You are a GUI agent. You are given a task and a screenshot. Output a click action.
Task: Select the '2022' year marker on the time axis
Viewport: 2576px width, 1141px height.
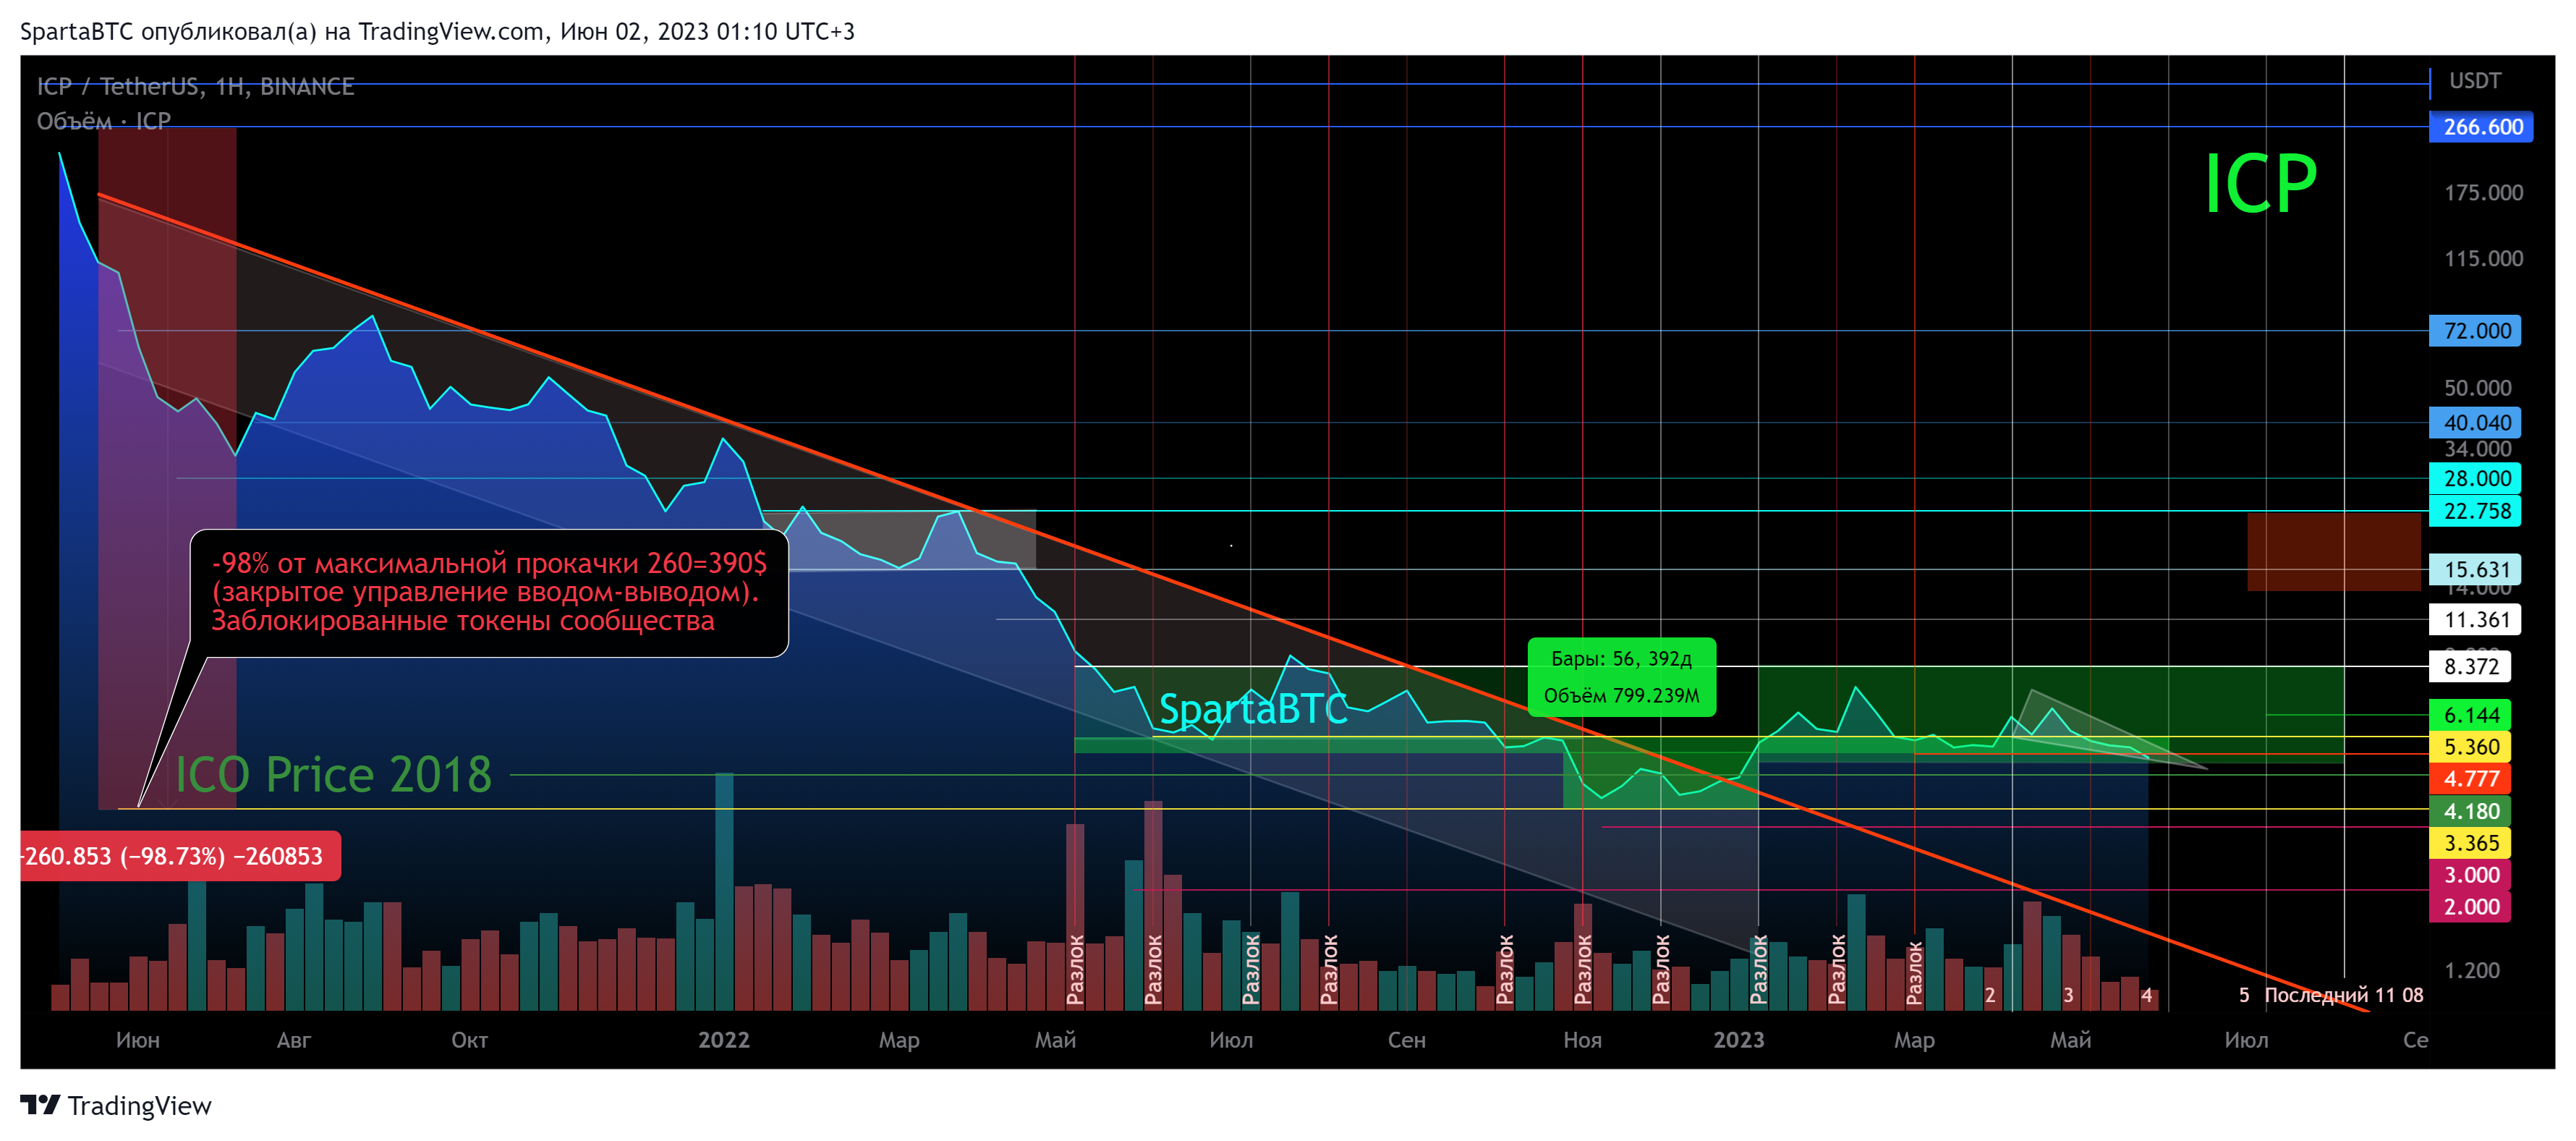(x=724, y=1040)
